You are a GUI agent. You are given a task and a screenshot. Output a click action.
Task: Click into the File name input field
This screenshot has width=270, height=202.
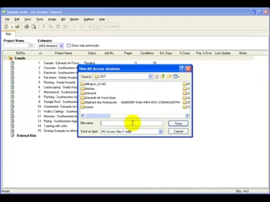(132, 123)
